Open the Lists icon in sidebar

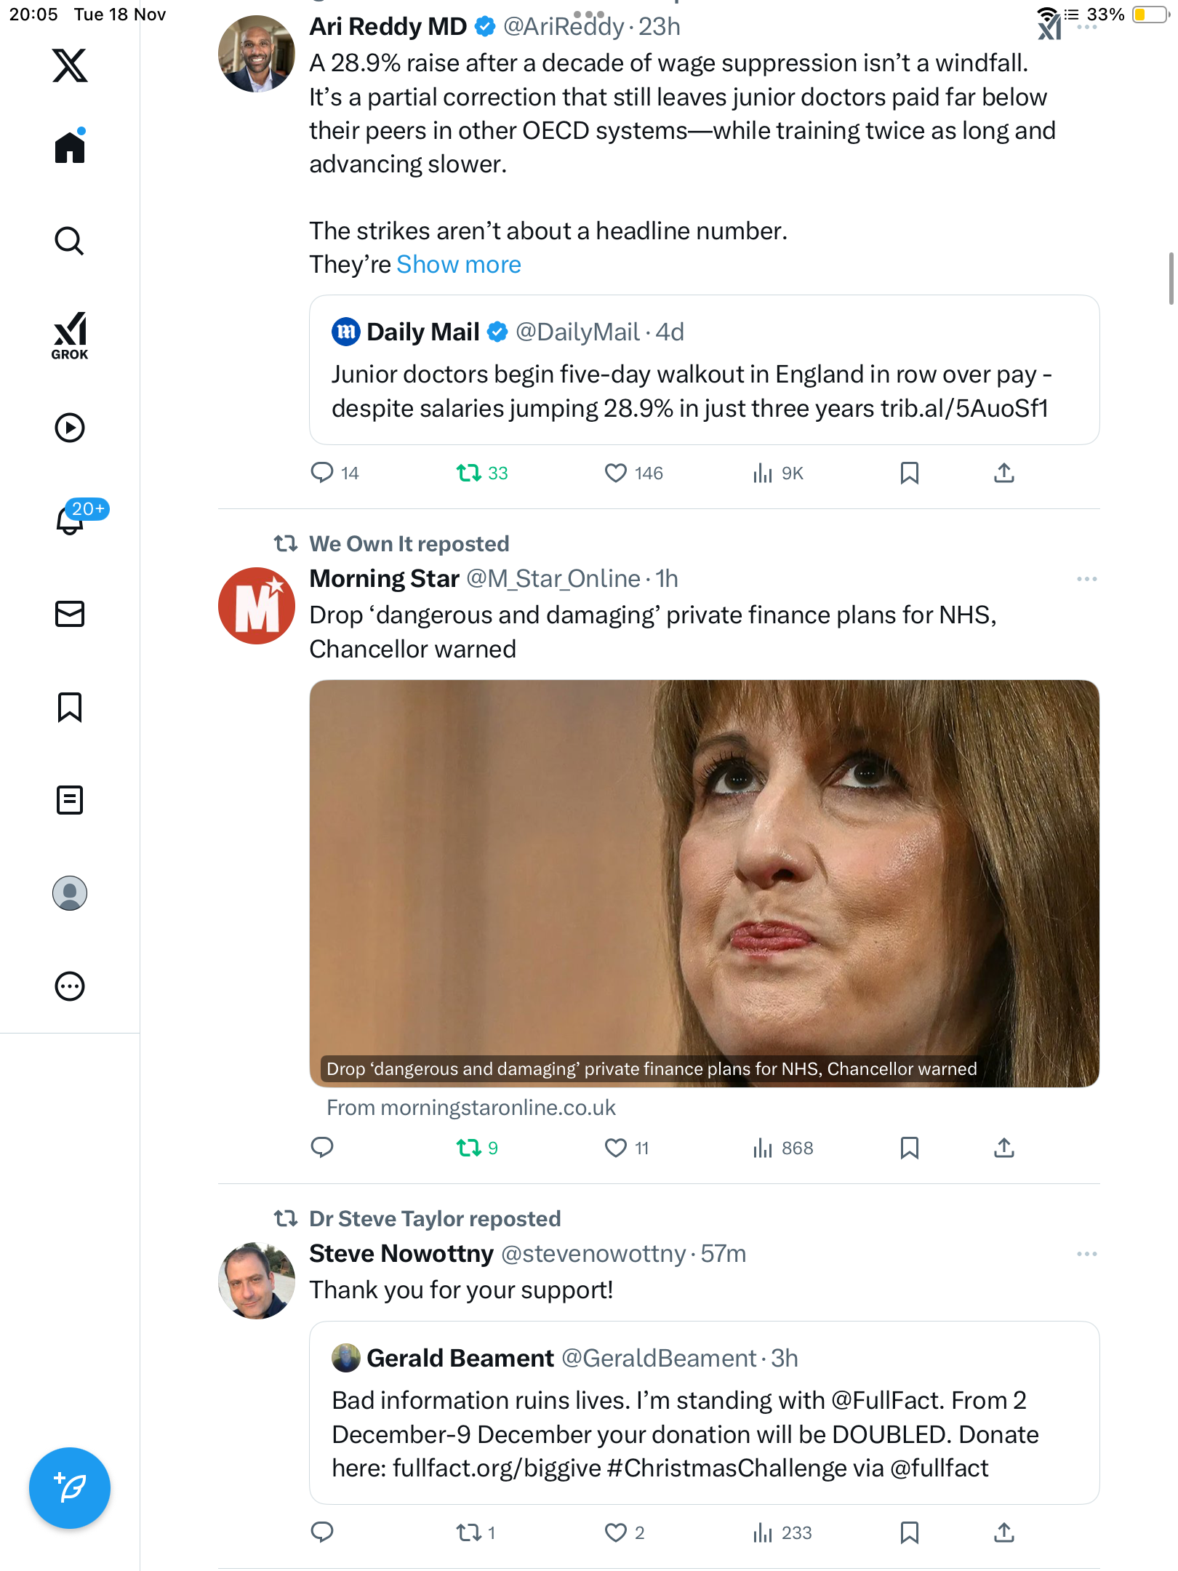[70, 800]
